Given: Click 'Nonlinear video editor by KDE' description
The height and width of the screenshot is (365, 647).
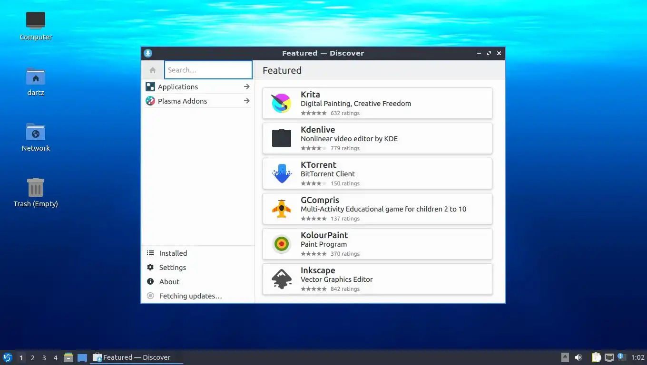Looking at the screenshot, I should 349,139.
